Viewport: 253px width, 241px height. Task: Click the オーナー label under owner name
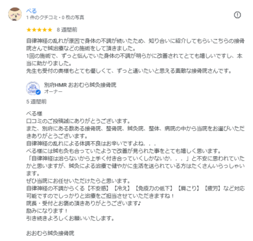(53, 91)
